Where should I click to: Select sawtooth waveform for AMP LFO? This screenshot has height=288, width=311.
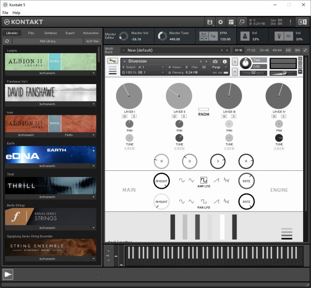pyautogui.click(x=217, y=180)
